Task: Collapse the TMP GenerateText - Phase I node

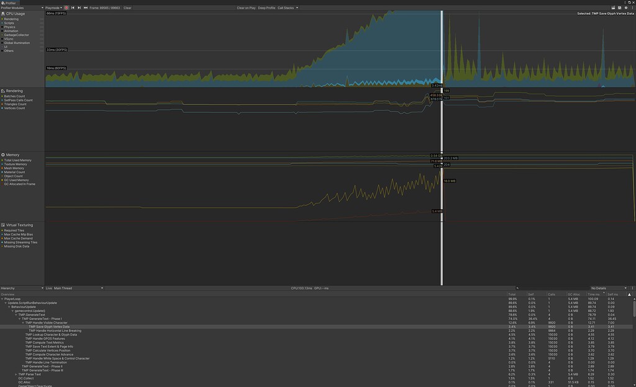Action: click(x=19, y=319)
